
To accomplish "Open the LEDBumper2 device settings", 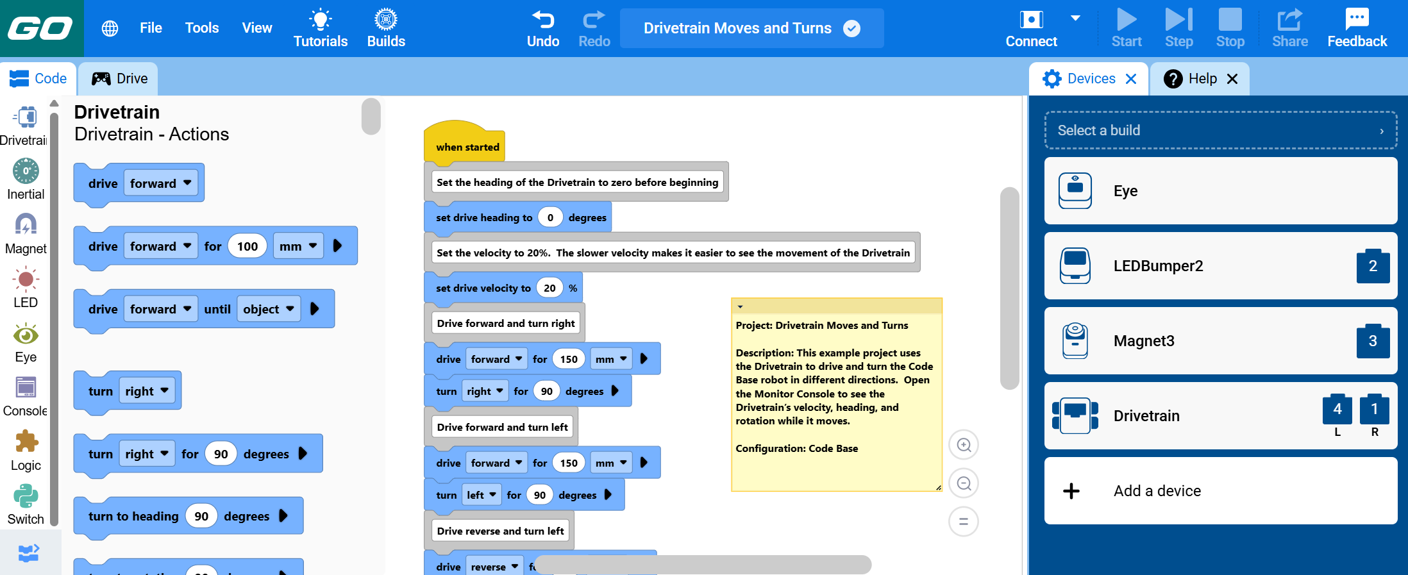I will click(1221, 266).
